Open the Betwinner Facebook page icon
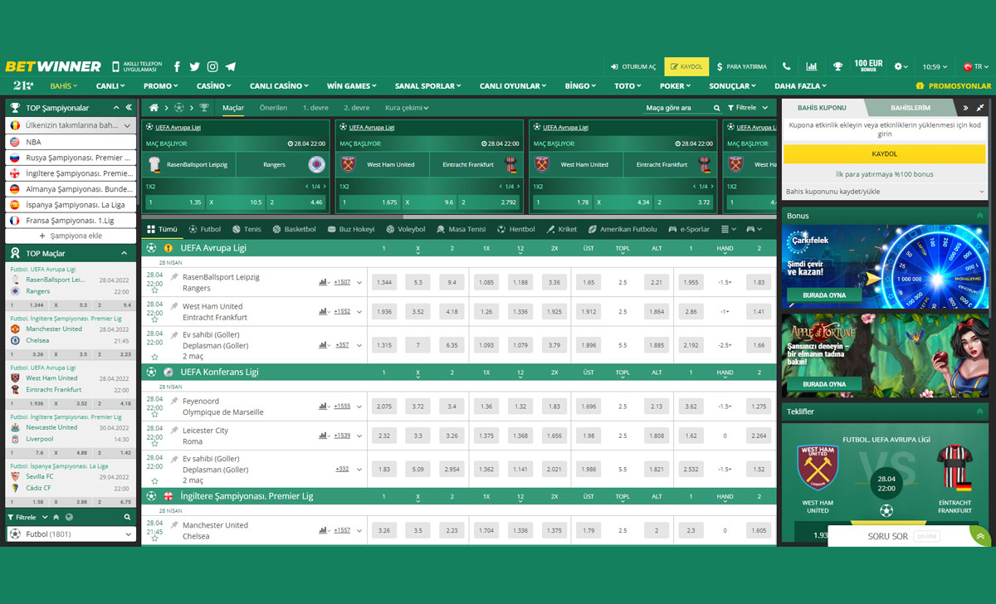 (177, 66)
